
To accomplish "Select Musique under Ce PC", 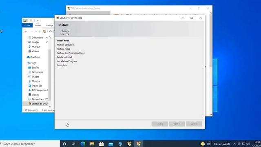I will [x=36, y=81].
